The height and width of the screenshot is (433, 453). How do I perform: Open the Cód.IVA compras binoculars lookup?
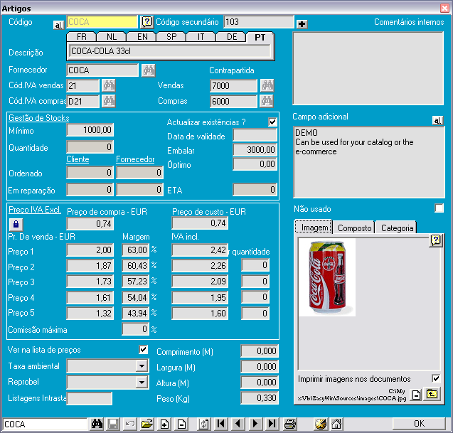pos(109,101)
